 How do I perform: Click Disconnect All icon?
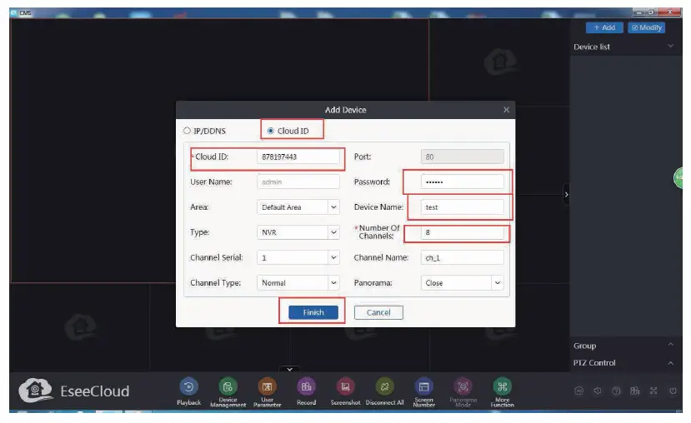385,387
